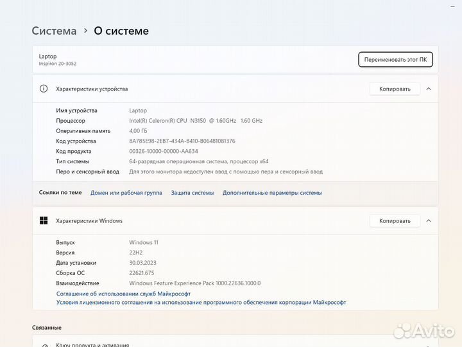This screenshot has height=347, width=462.
Task: Go back to Система breadcrumb
Action: click(x=54, y=31)
